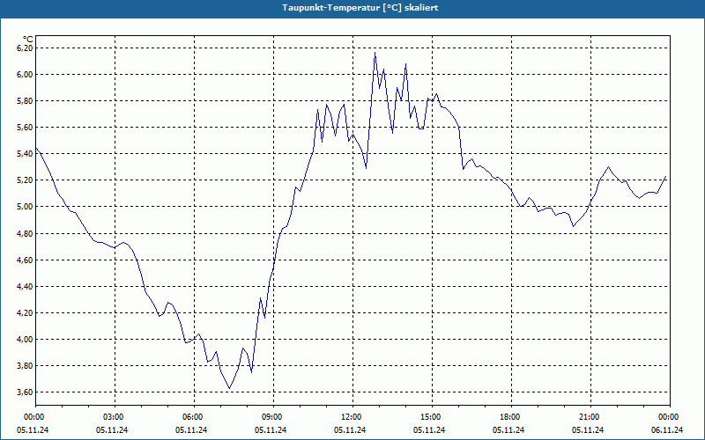This screenshot has width=705, height=440.
Task: Click the 4,00 y-axis value
Action: (x=26, y=340)
